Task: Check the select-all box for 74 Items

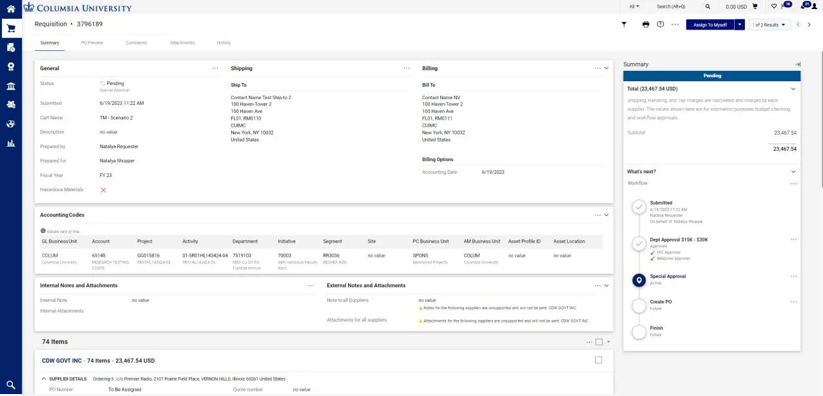Action: pyautogui.click(x=599, y=342)
